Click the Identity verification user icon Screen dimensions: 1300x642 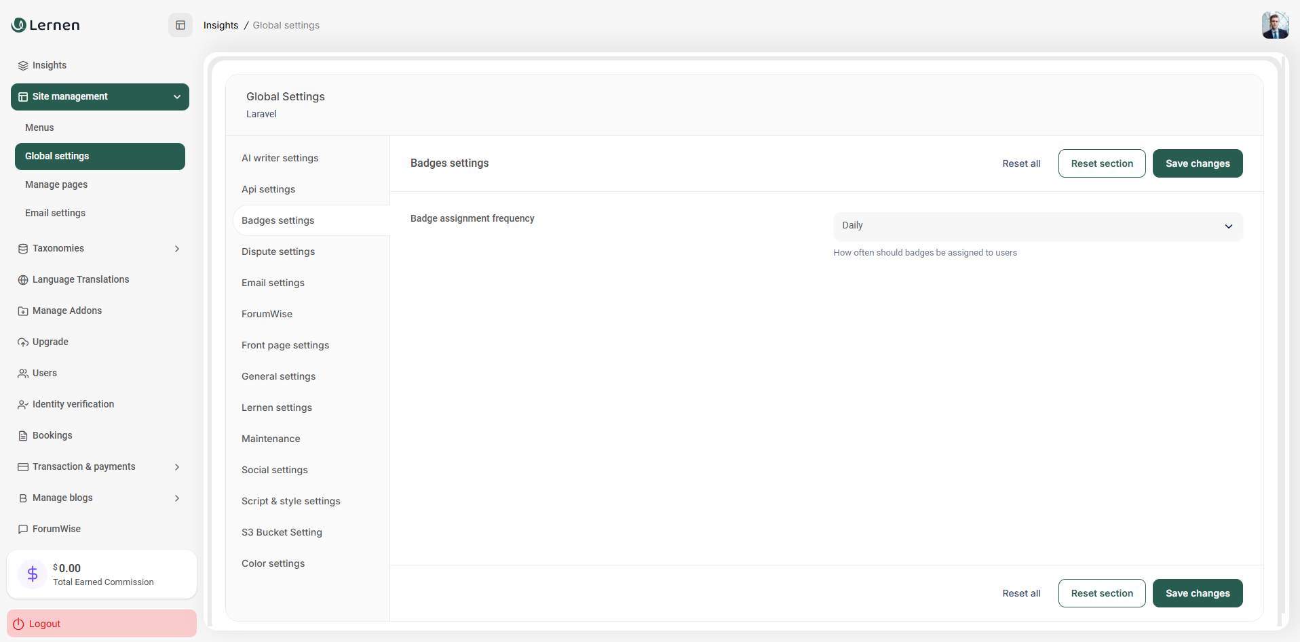(23, 405)
